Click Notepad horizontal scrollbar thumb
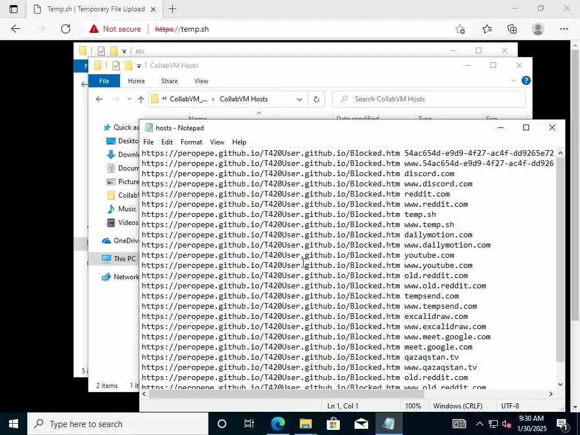This screenshot has height=435, width=580. coord(286,394)
